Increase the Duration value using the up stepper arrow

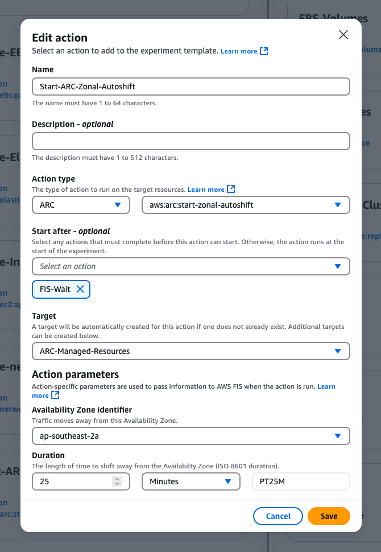click(118, 479)
